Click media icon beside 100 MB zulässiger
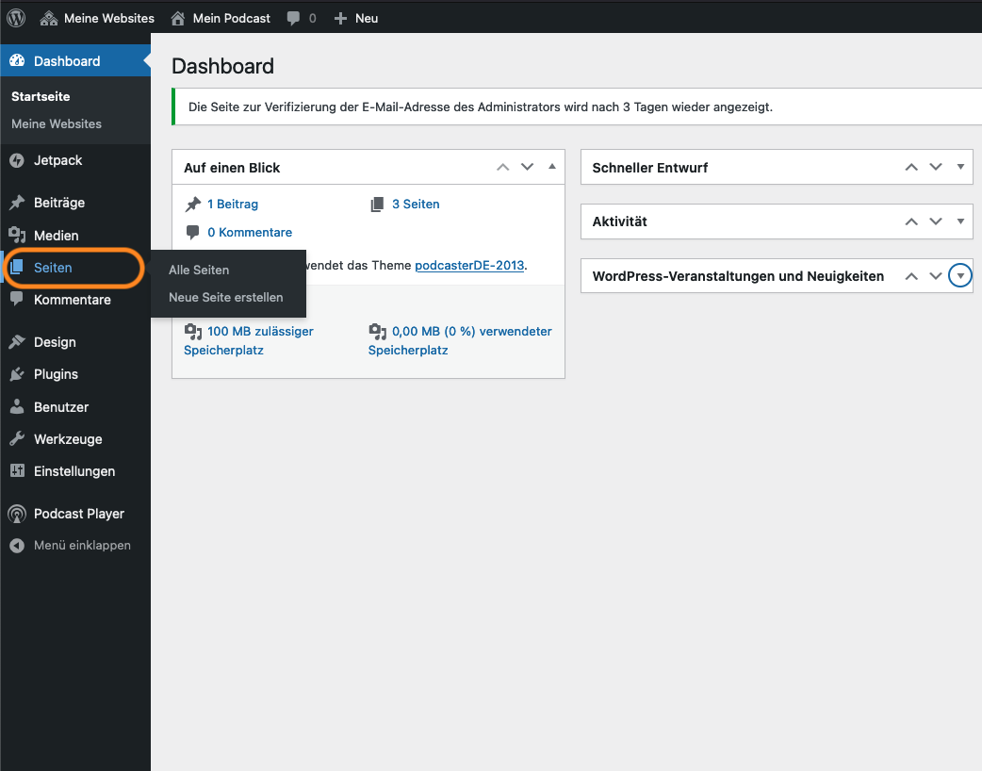982x771 pixels. click(193, 332)
